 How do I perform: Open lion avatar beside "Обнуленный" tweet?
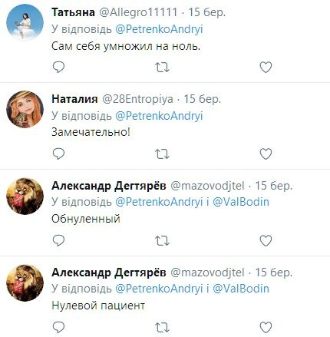click(25, 196)
